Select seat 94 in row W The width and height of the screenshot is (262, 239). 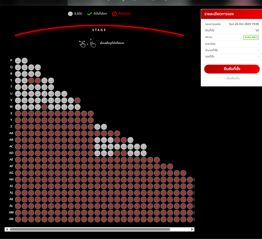point(38,107)
